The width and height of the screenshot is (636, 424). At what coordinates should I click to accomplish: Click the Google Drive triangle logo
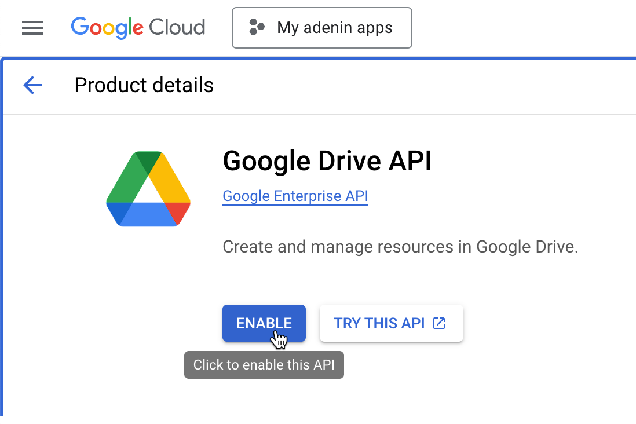point(148,189)
